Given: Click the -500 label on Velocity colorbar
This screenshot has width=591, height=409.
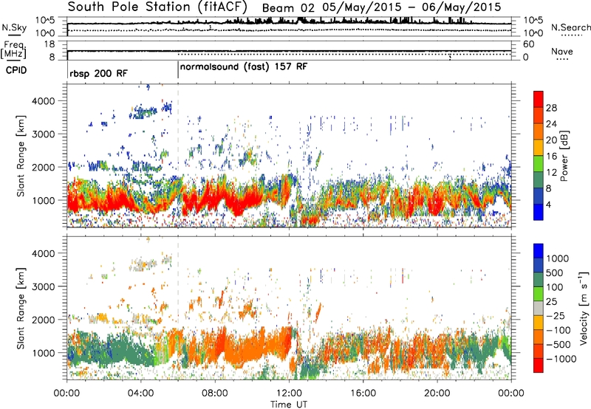Looking at the screenshot, I should (558, 344).
